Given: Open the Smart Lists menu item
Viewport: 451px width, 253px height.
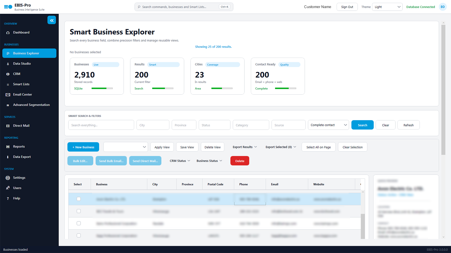Looking at the screenshot, I should [x=29, y=84].
